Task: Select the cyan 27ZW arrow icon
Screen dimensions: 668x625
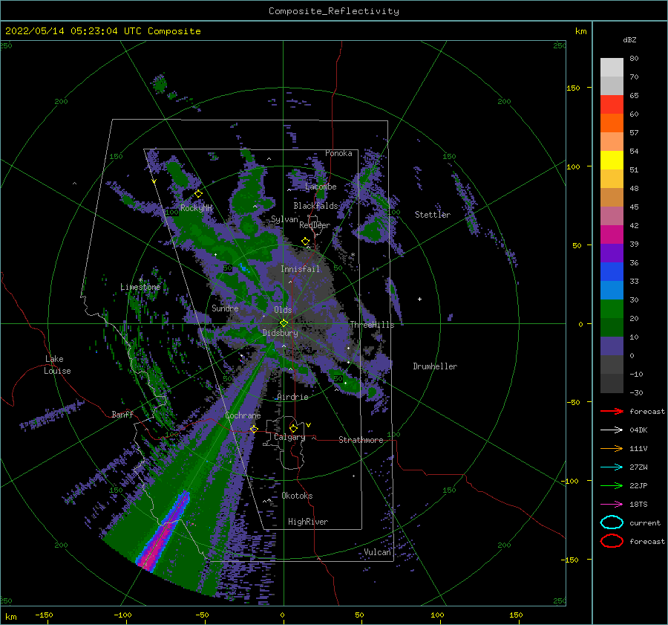Action: tap(612, 467)
